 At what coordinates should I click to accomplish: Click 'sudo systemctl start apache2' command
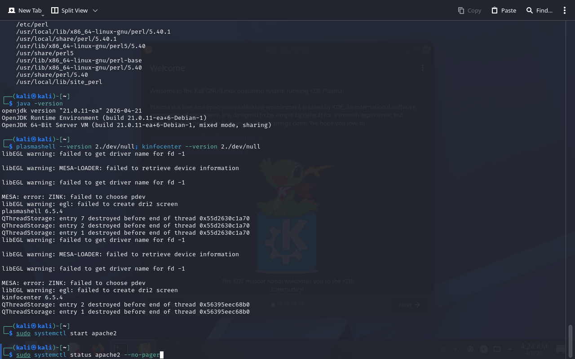pyautogui.click(x=66, y=333)
